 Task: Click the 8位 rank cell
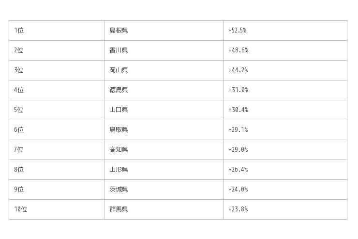[x=19, y=170]
